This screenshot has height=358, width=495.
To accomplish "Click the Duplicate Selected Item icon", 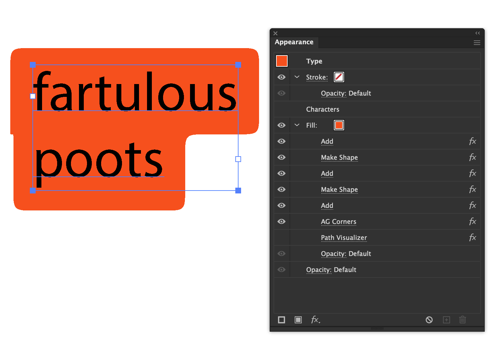I will [447, 320].
